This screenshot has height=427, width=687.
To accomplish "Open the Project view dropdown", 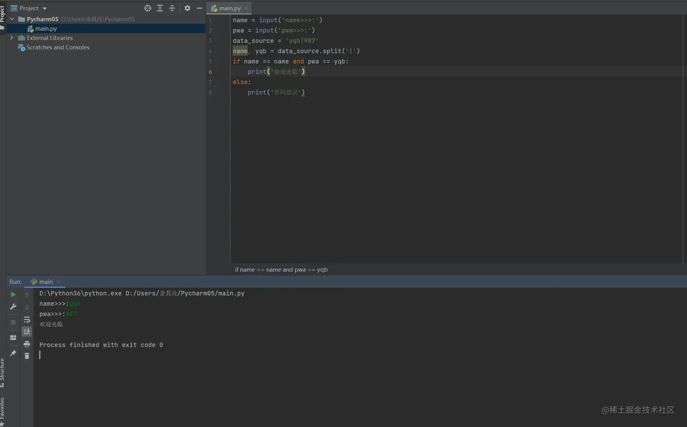I will [45, 8].
